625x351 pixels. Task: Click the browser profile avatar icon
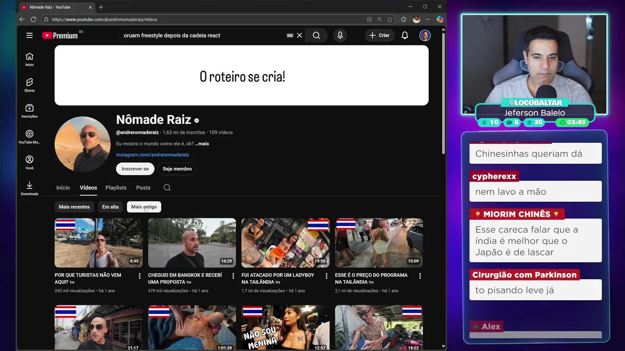[x=416, y=19]
